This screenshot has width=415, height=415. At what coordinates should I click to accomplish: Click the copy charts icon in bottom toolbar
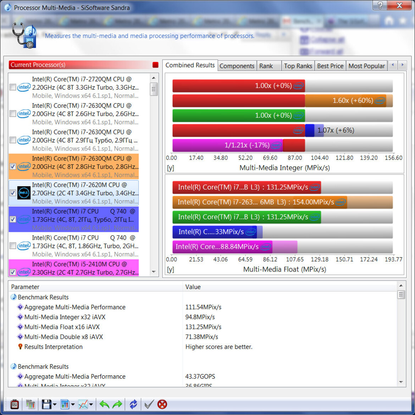point(31,404)
